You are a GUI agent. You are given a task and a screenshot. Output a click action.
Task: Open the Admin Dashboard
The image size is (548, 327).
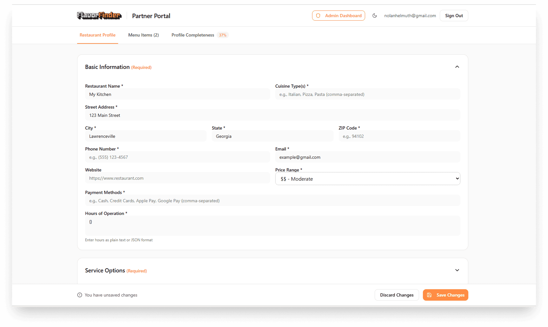click(338, 16)
